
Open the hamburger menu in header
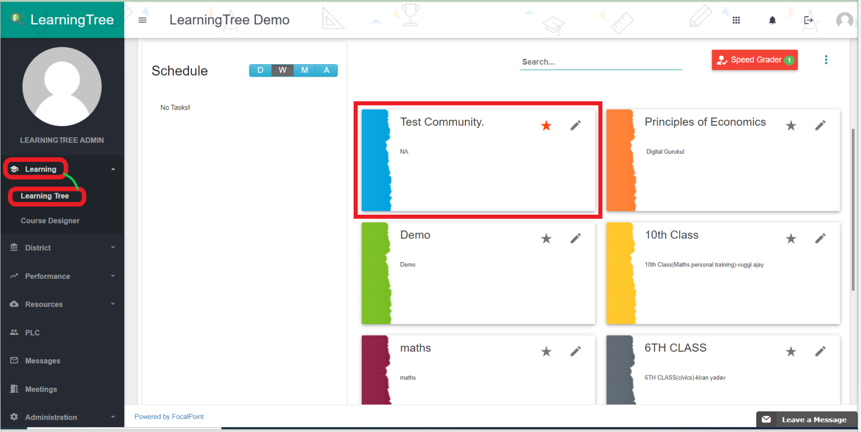[143, 20]
